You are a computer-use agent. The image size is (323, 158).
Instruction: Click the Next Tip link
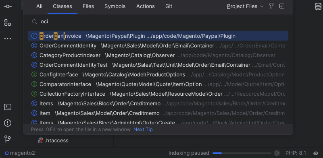pyautogui.click(x=143, y=129)
